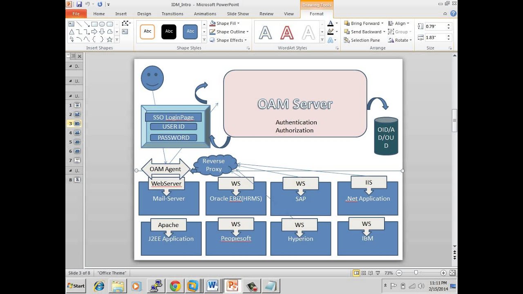The width and height of the screenshot is (523, 294).
Task: Click the Zoom Out minus button
Action: click(399, 273)
